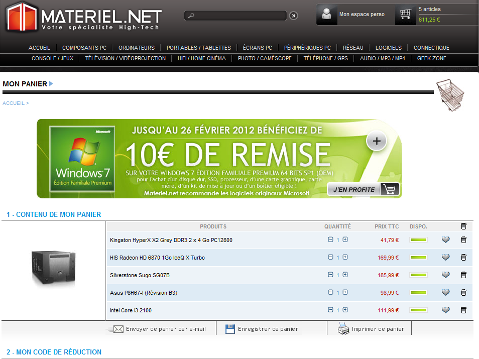479x359 pixels.
Task: Click the user avatar icon for Mon espace perso
Action: 327,15
